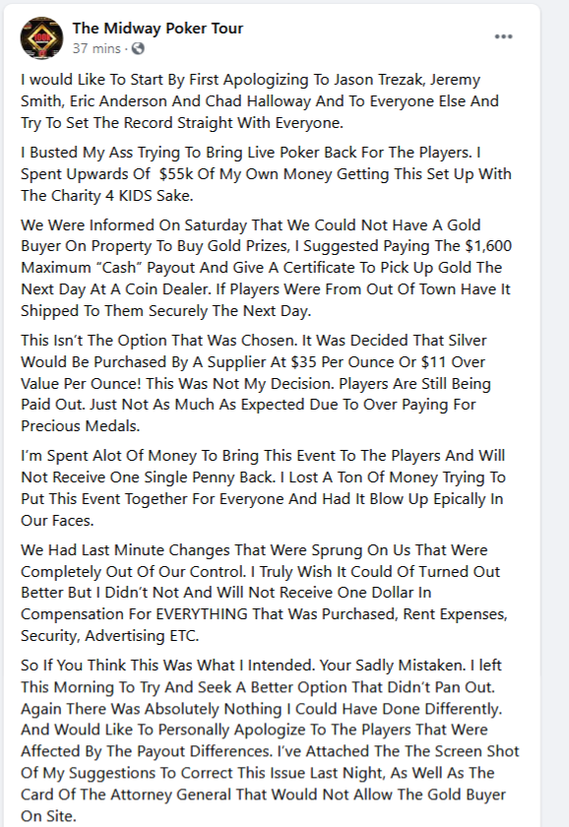Click the closing words On Site
Image resolution: width=569 pixels, height=827 pixels.
pos(48,816)
